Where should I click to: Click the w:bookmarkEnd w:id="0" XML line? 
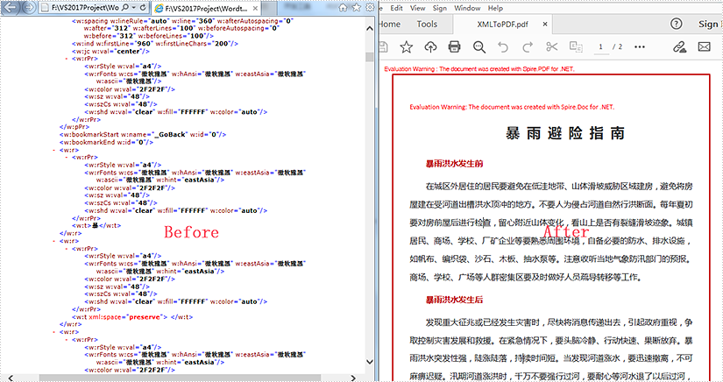click(x=106, y=142)
